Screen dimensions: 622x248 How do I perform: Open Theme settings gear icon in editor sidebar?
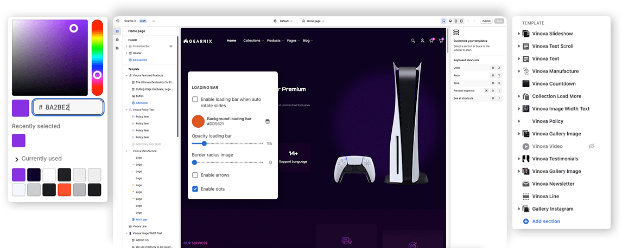[x=117, y=40]
